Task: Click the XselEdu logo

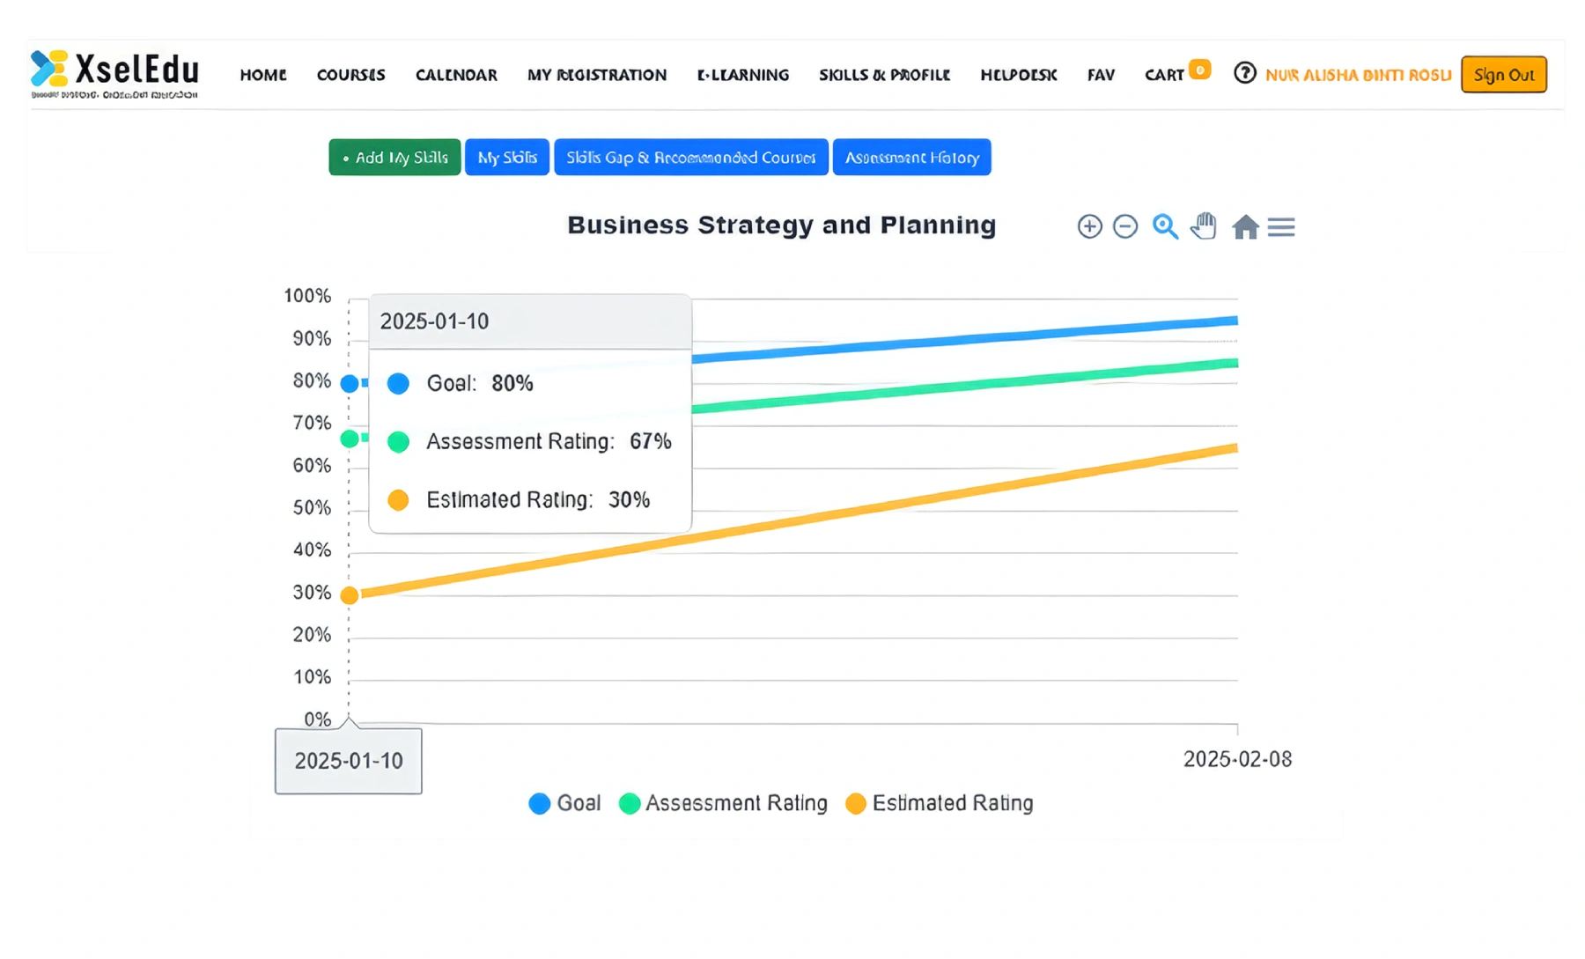Action: [x=114, y=73]
